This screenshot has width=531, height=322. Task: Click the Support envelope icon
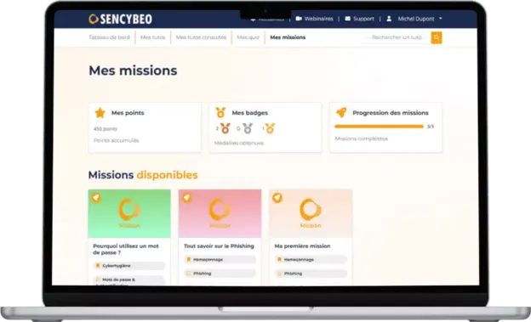pyautogui.click(x=347, y=19)
